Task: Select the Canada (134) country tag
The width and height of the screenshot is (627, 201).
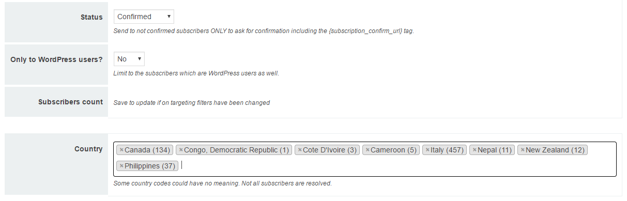Action: click(x=145, y=150)
